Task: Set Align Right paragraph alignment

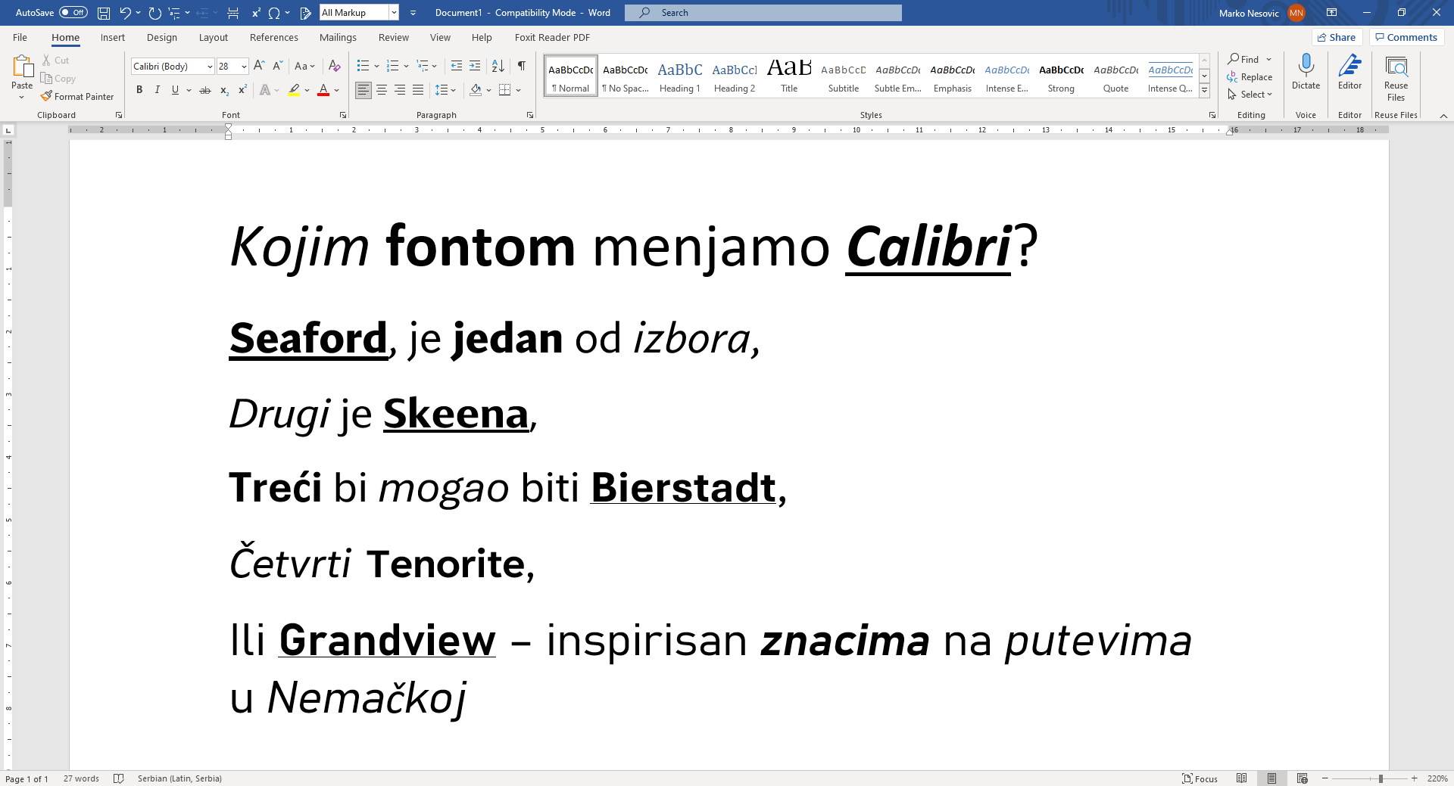Action: point(400,90)
